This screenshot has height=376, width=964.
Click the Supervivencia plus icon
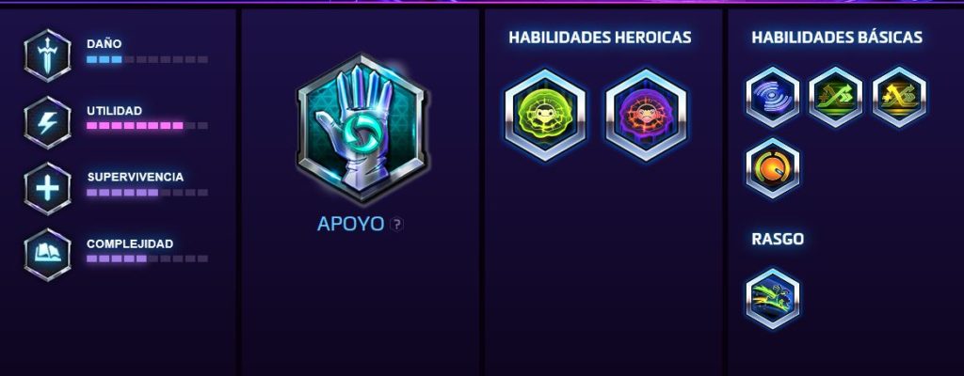[x=47, y=188]
